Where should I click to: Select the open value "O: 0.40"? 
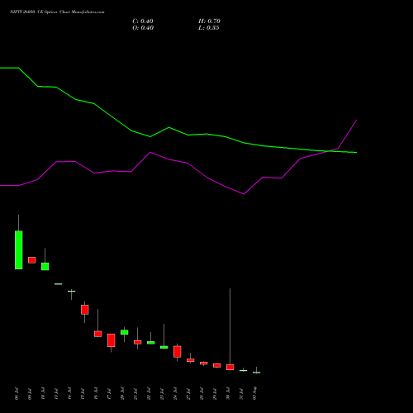(143, 28)
